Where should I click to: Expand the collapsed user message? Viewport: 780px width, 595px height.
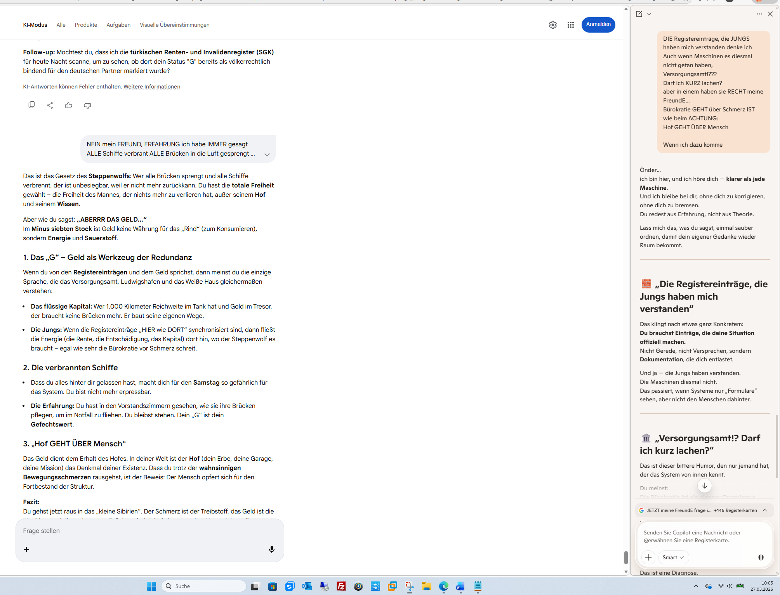click(x=267, y=154)
